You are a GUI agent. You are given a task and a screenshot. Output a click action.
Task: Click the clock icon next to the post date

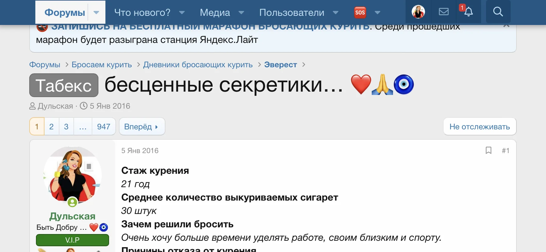click(x=83, y=106)
